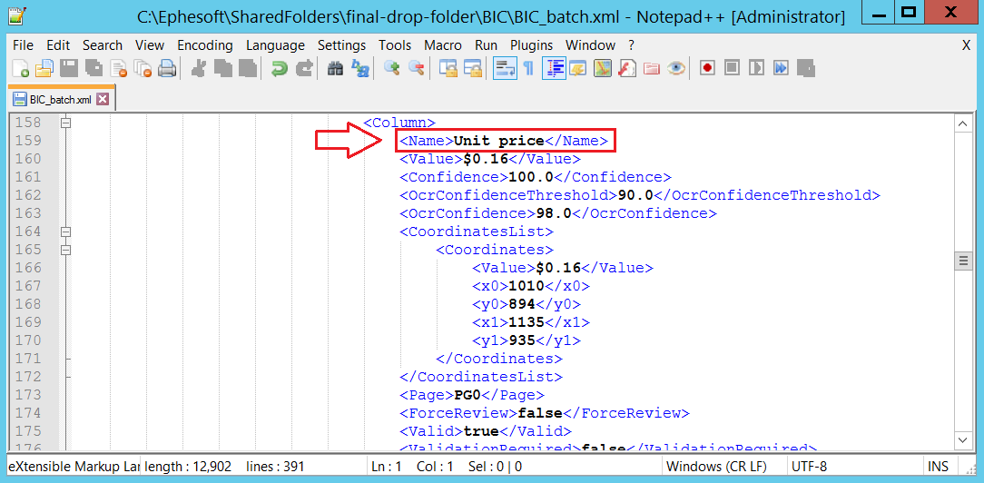The image size is (984, 483).
Task: Collapse the Coordinates fold, line 165
Action: click(65, 250)
